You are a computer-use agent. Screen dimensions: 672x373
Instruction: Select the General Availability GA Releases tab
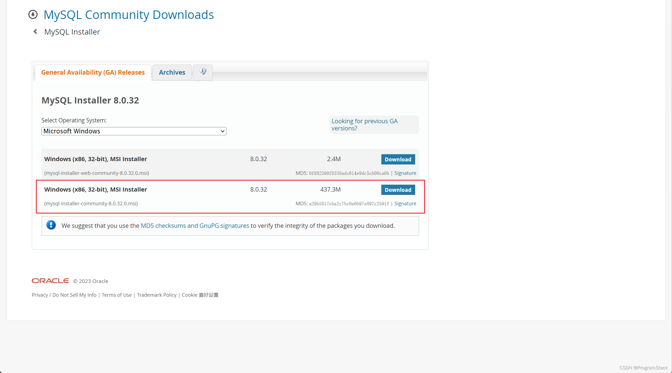(x=92, y=72)
